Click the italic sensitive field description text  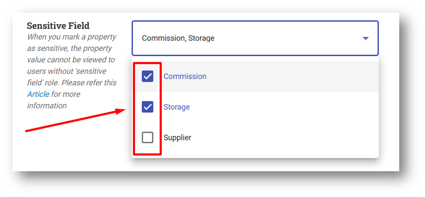(x=71, y=71)
